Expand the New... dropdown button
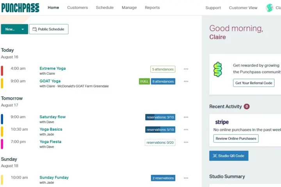This screenshot has width=281, height=187. 23,29
